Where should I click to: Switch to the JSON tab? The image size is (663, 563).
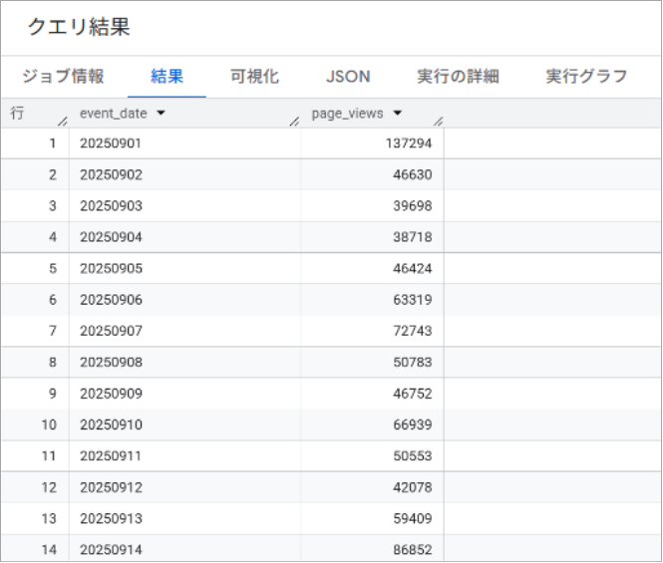348,77
